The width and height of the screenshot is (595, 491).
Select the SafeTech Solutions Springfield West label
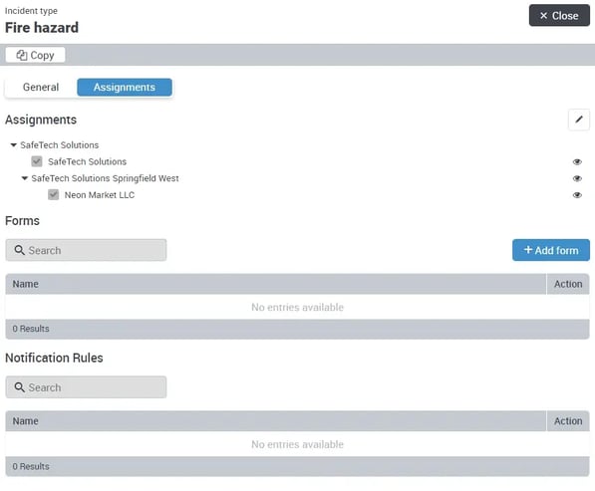[x=105, y=178]
